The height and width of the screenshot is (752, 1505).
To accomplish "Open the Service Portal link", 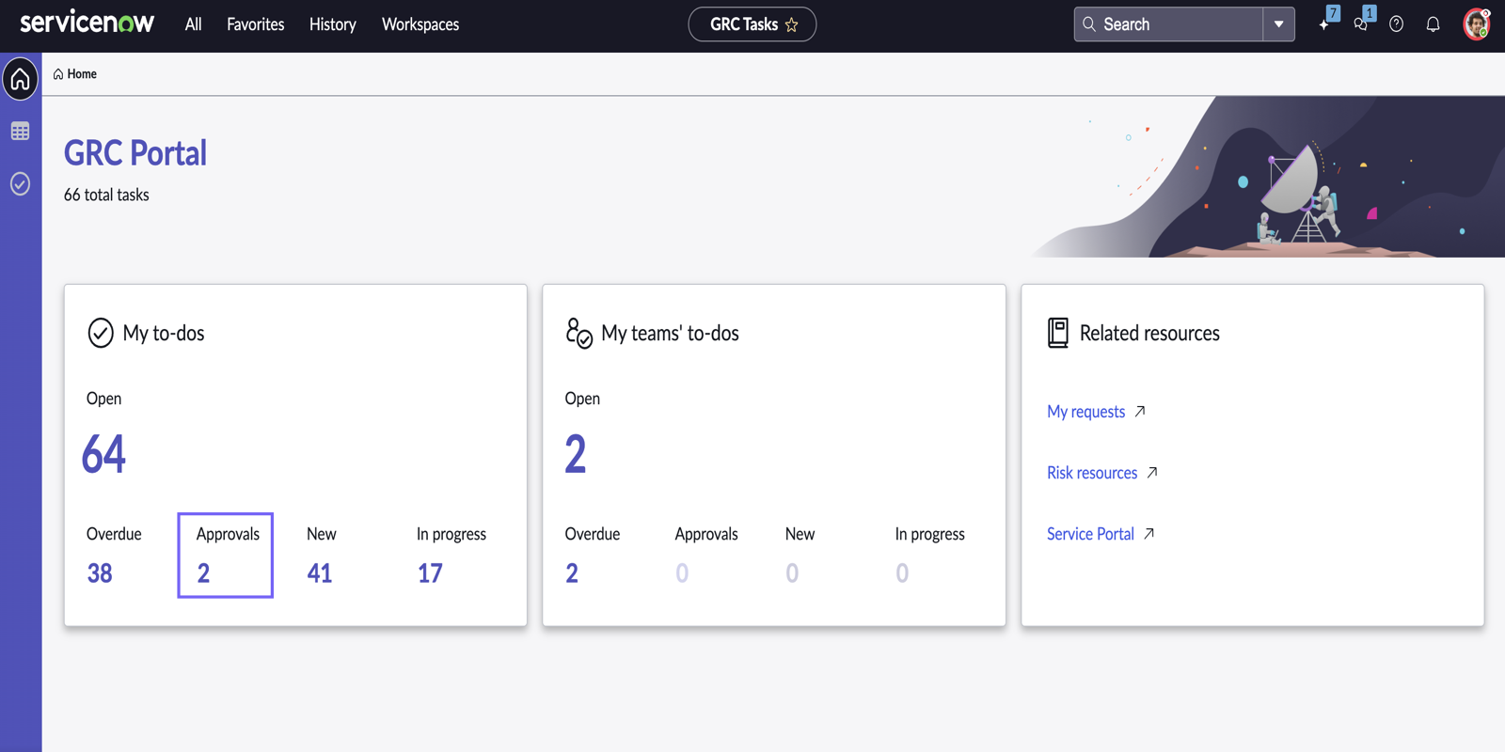I will point(1090,534).
